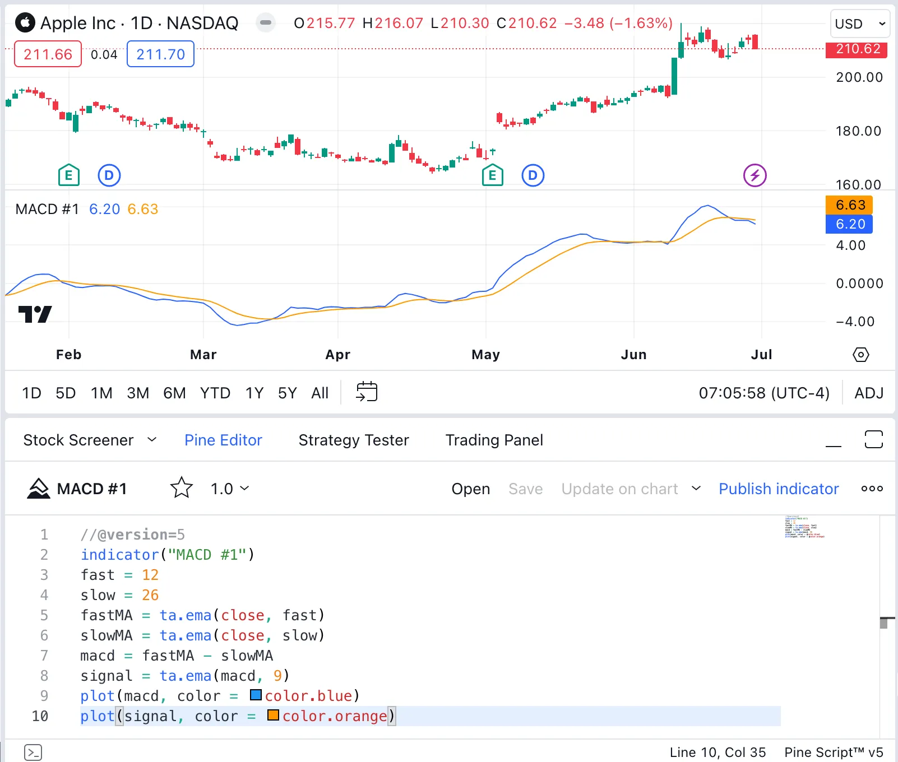Click the May dividend D marker
Viewport: 898px width, 762px height.
[x=533, y=175]
